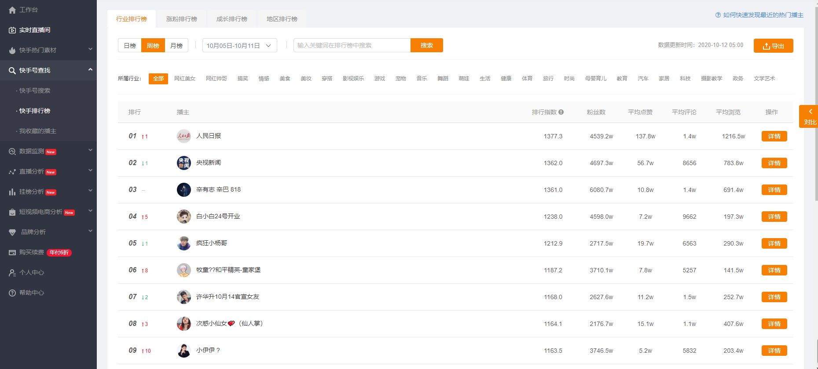Click the 排行指数 info icon

pyautogui.click(x=561, y=112)
